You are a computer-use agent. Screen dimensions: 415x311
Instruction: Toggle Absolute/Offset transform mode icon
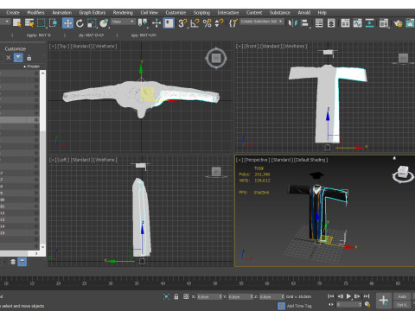click(x=186, y=296)
